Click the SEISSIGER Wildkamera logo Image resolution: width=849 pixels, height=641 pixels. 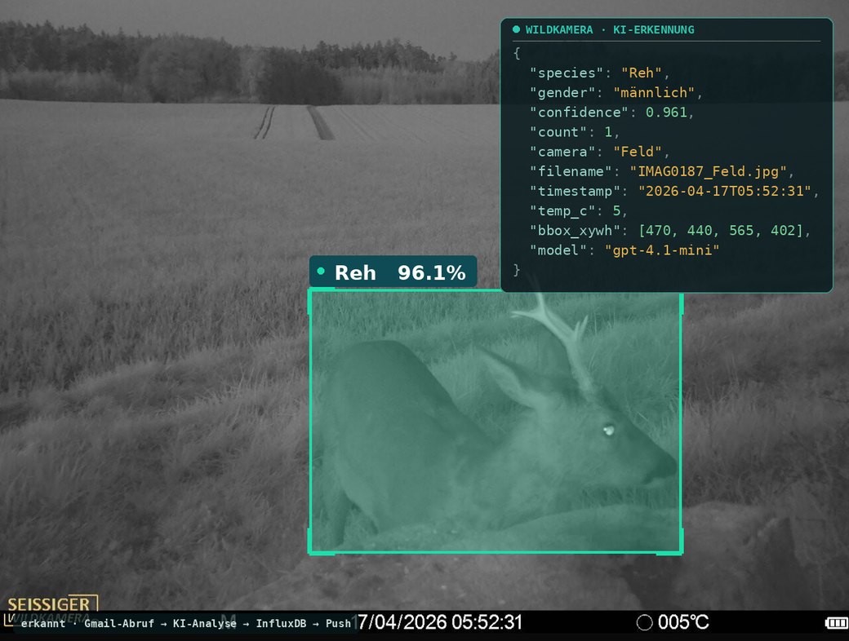(52, 610)
